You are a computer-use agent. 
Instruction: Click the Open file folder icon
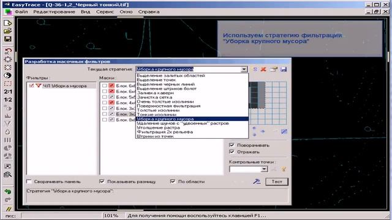pyautogui.click(x=8, y=31)
